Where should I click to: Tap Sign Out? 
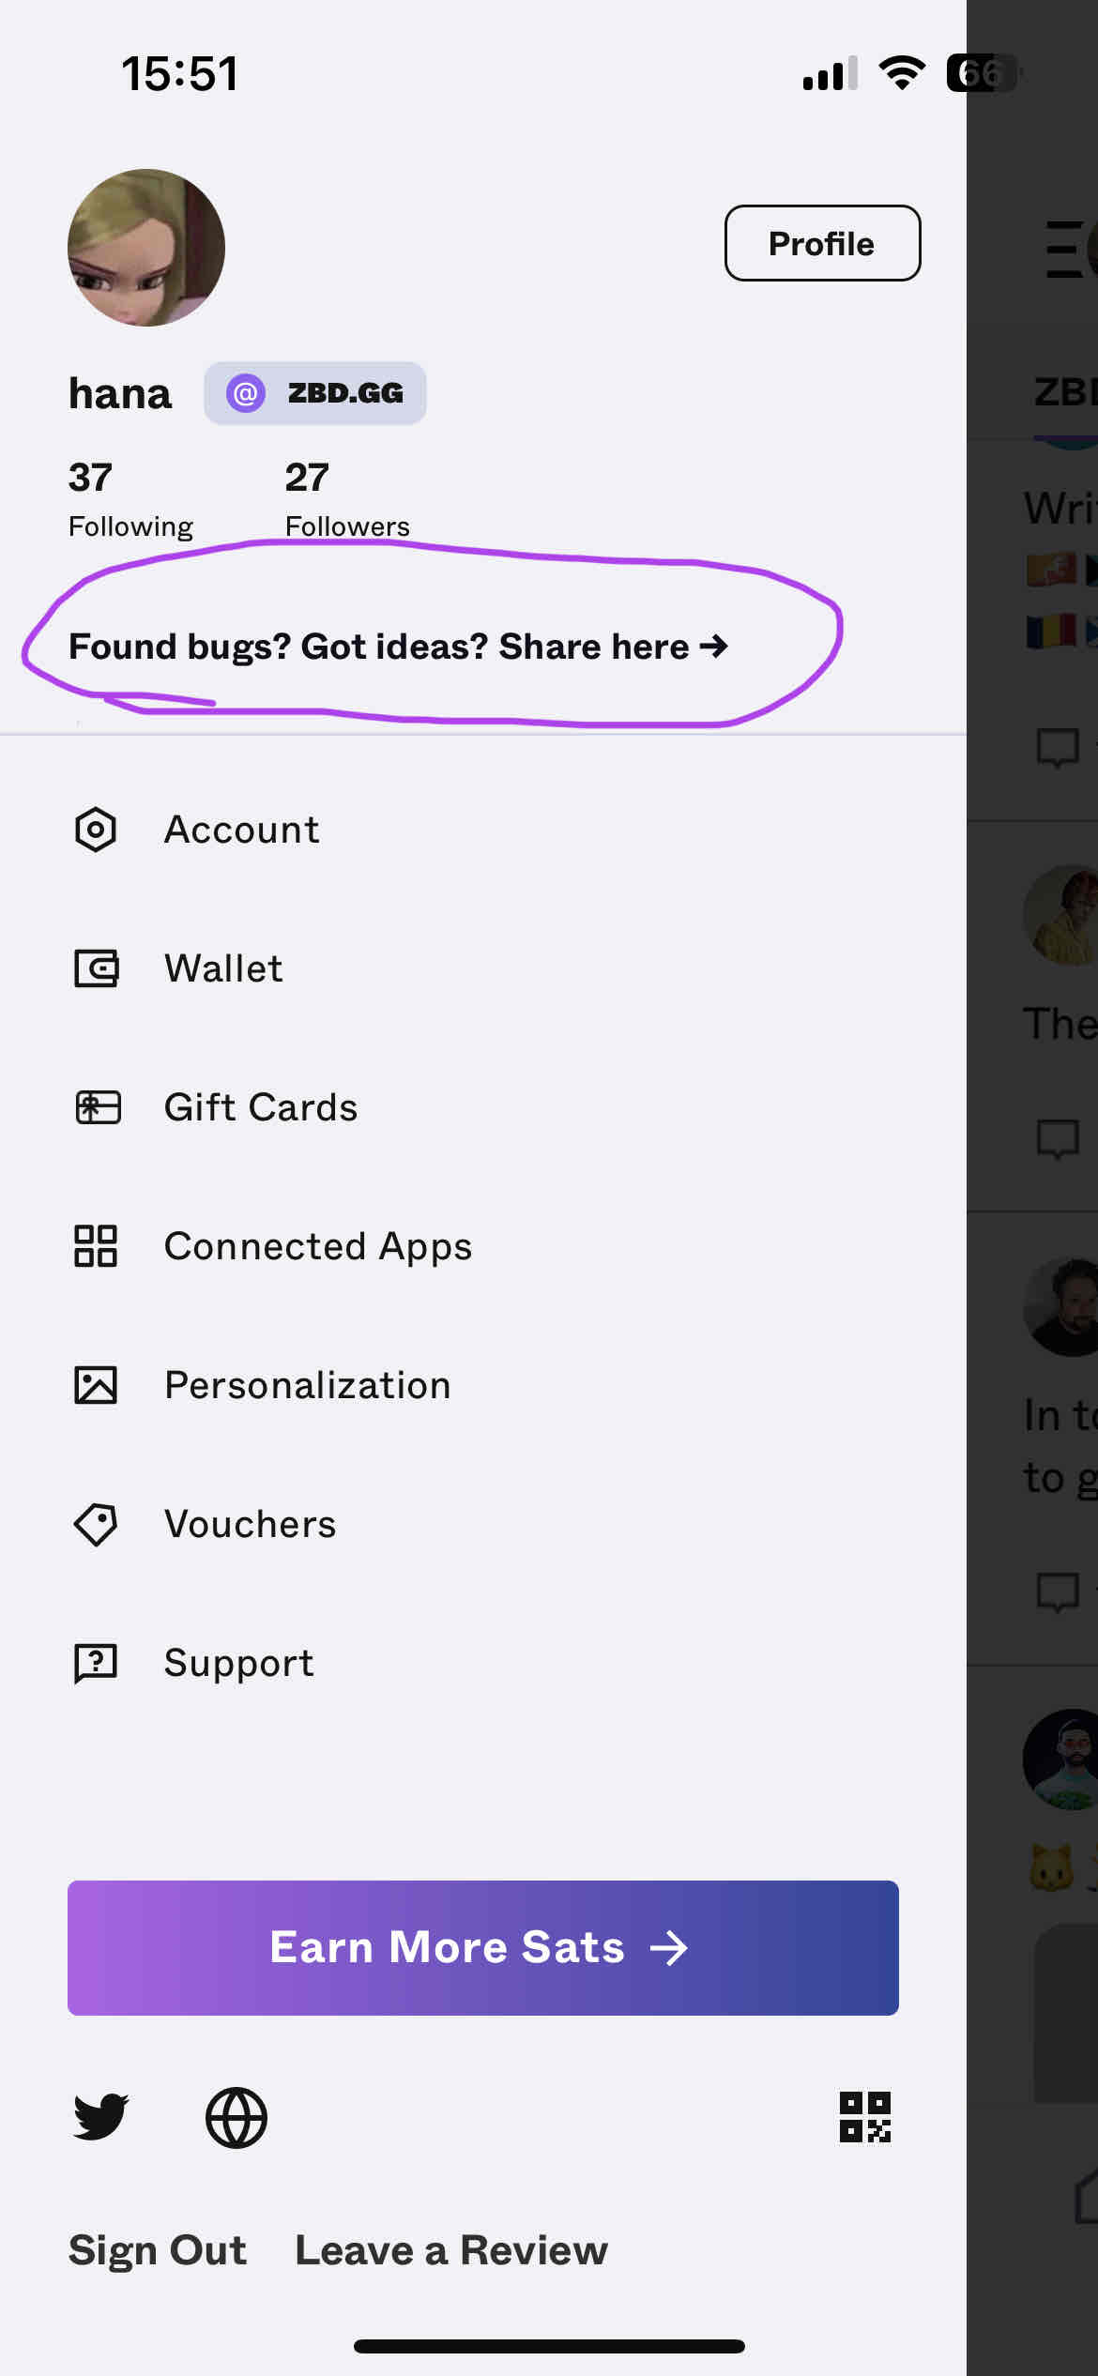click(158, 2250)
